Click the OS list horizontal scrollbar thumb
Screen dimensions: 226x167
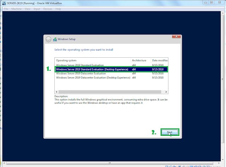tap(110, 92)
